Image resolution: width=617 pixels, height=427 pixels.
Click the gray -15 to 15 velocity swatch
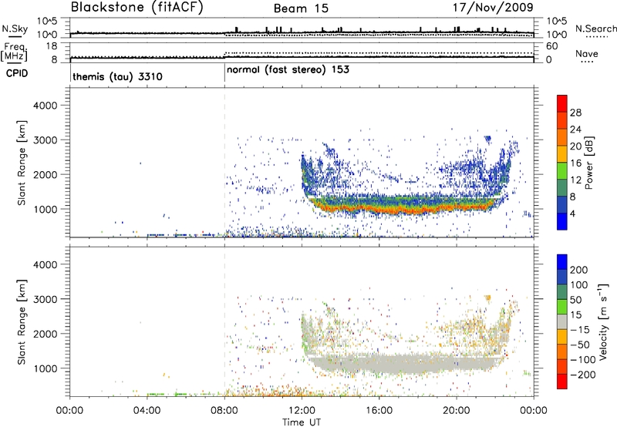[x=562, y=321]
